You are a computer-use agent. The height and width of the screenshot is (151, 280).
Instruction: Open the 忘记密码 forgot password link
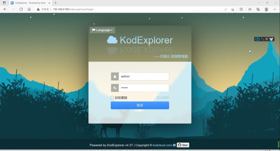pos(162,98)
